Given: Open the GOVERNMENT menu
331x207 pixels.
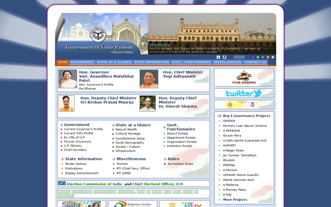Looking at the screenshot, I should (x=82, y=62).
